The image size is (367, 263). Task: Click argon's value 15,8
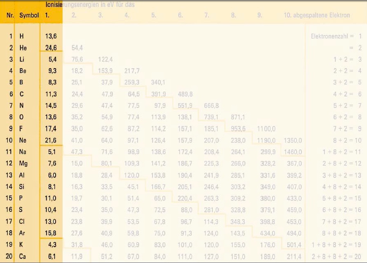(51, 233)
